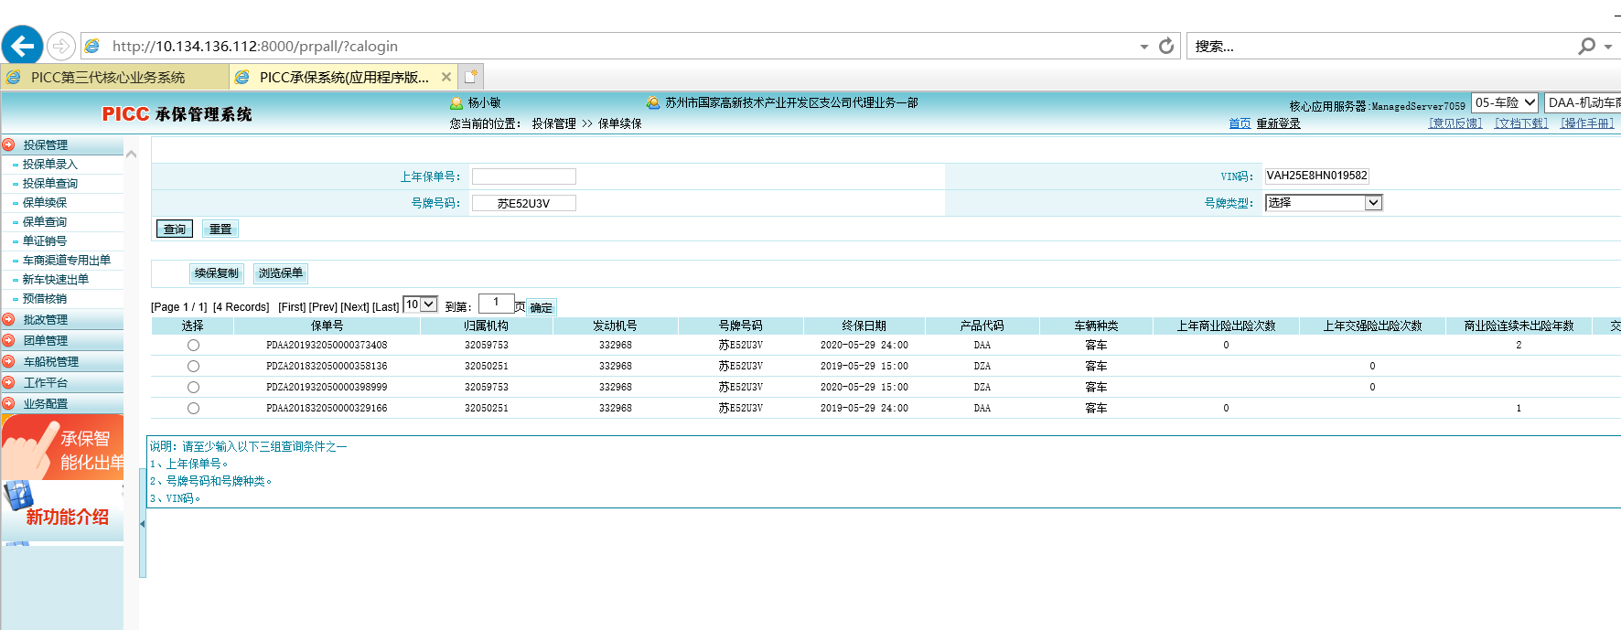Viewport: 1621px width, 630px height.
Task: Select policy PDAA201832050000329166 radio button
Action: [x=193, y=409]
